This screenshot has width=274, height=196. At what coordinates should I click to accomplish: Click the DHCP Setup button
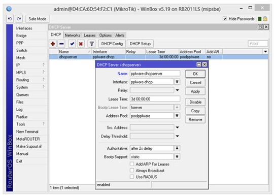click(x=140, y=44)
